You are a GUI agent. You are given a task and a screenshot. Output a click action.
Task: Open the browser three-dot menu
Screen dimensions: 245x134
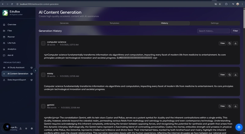[242, 4]
